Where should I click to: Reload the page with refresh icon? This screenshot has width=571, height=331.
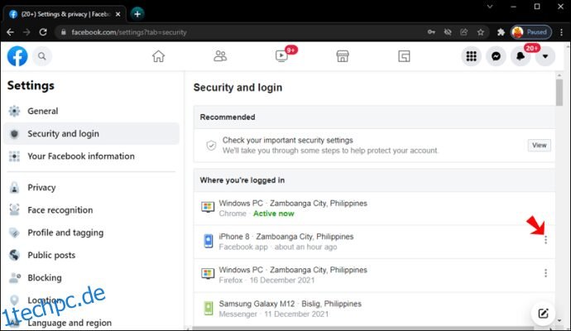pyautogui.click(x=43, y=32)
